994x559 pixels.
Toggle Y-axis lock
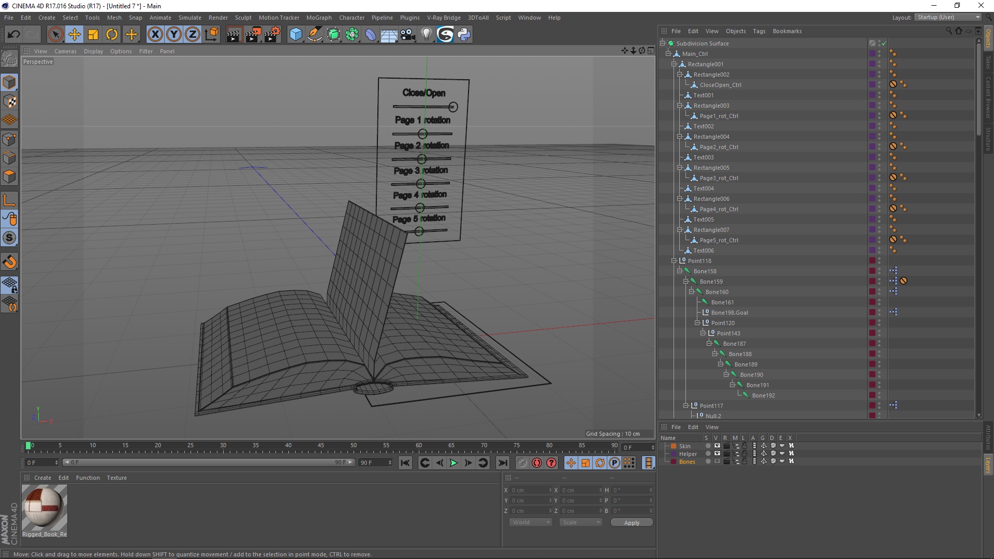click(x=174, y=35)
